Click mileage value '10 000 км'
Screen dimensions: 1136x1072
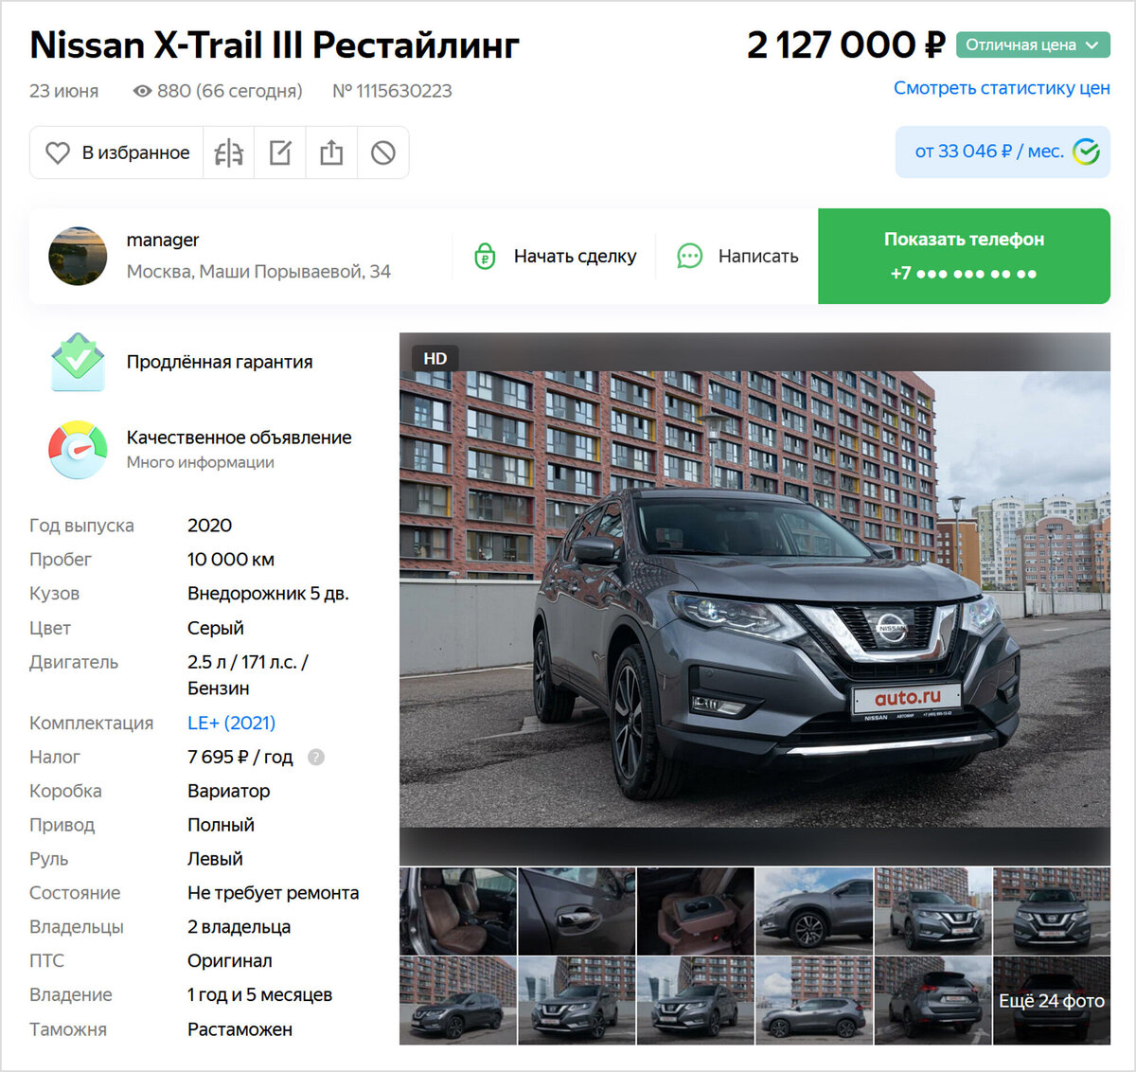pyautogui.click(x=231, y=560)
